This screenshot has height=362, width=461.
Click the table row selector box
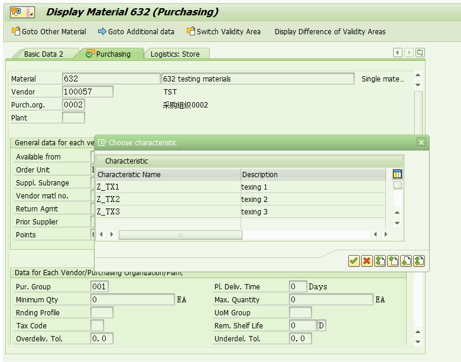(x=398, y=185)
